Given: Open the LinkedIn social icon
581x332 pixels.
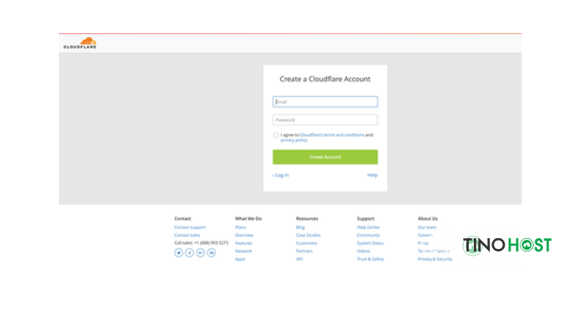Looking at the screenshot, I should point(211,252).
